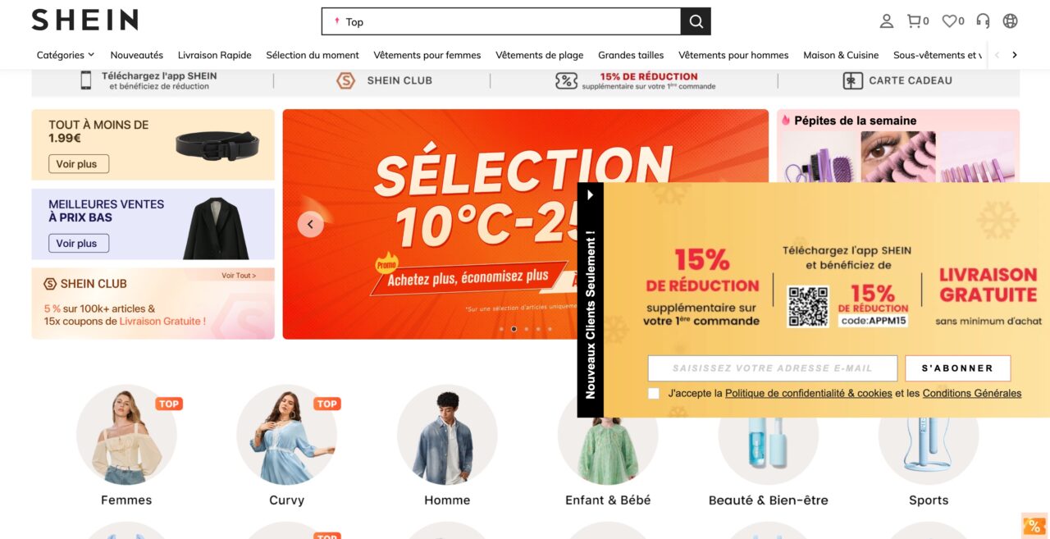The height and width of the screenshot is (539, 1050).
Task: Open the globe language selector icon
Action: 1010,21
